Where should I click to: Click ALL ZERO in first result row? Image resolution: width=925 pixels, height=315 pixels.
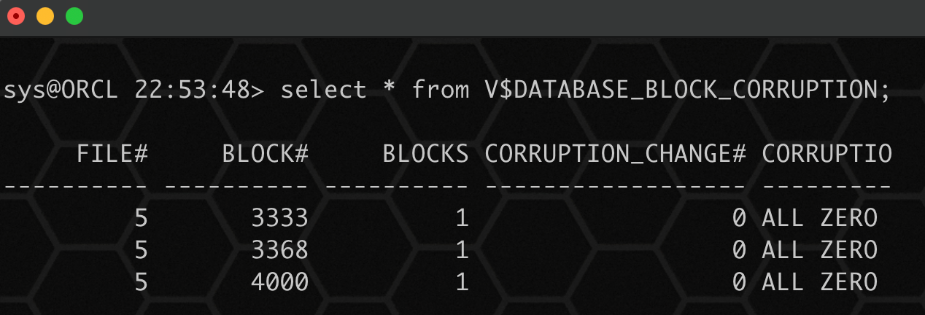pos(820,218)
